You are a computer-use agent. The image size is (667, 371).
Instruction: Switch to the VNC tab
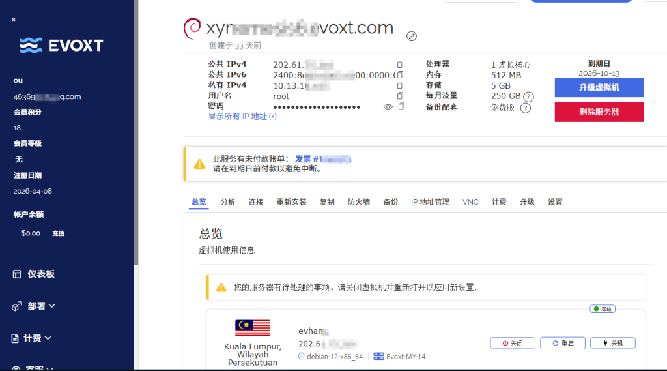coord(470,202)
